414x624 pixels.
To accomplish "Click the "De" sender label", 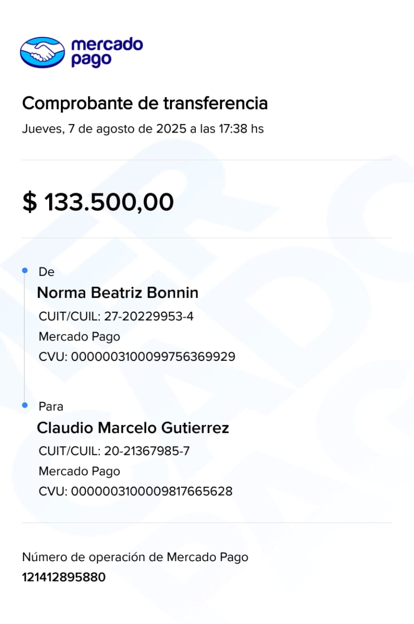I will [46, 272].
